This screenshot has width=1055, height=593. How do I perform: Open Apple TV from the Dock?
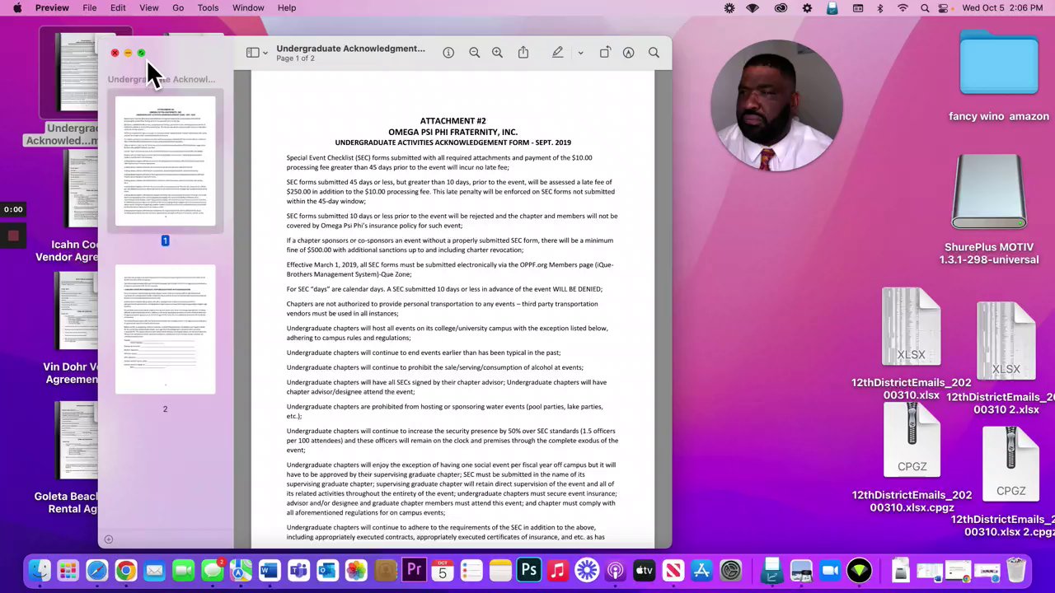[x=645, y=570]
